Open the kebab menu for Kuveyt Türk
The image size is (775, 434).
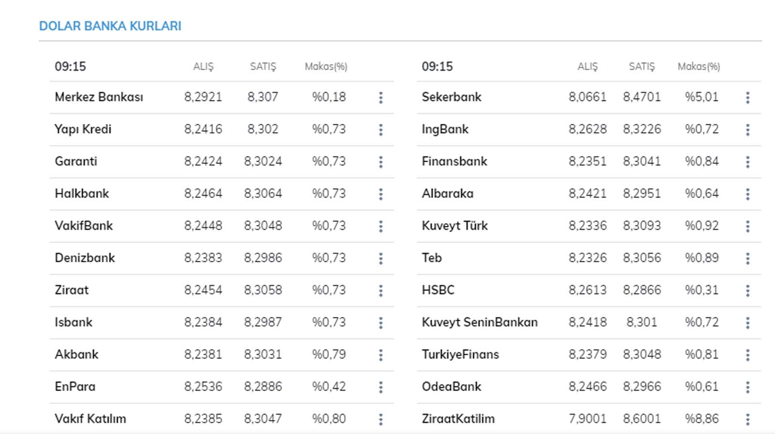[x=748, y=226]
